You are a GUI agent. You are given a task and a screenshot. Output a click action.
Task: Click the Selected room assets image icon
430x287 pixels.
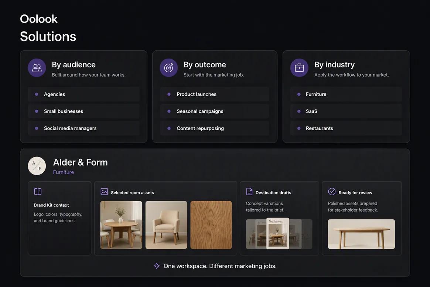(x=104, y=192)
